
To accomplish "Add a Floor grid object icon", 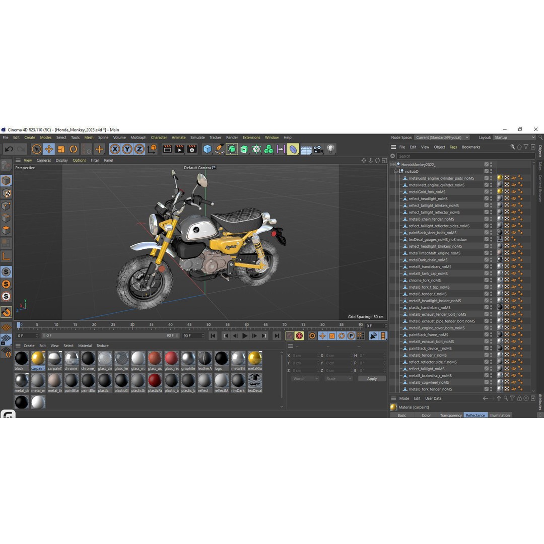I will coord(306,150).
